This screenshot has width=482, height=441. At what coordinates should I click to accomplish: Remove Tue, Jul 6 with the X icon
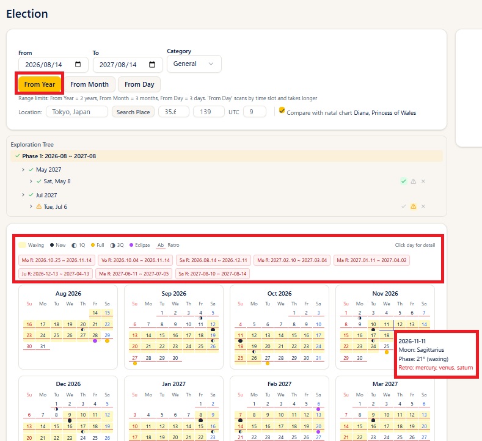[x=423, y=206]
